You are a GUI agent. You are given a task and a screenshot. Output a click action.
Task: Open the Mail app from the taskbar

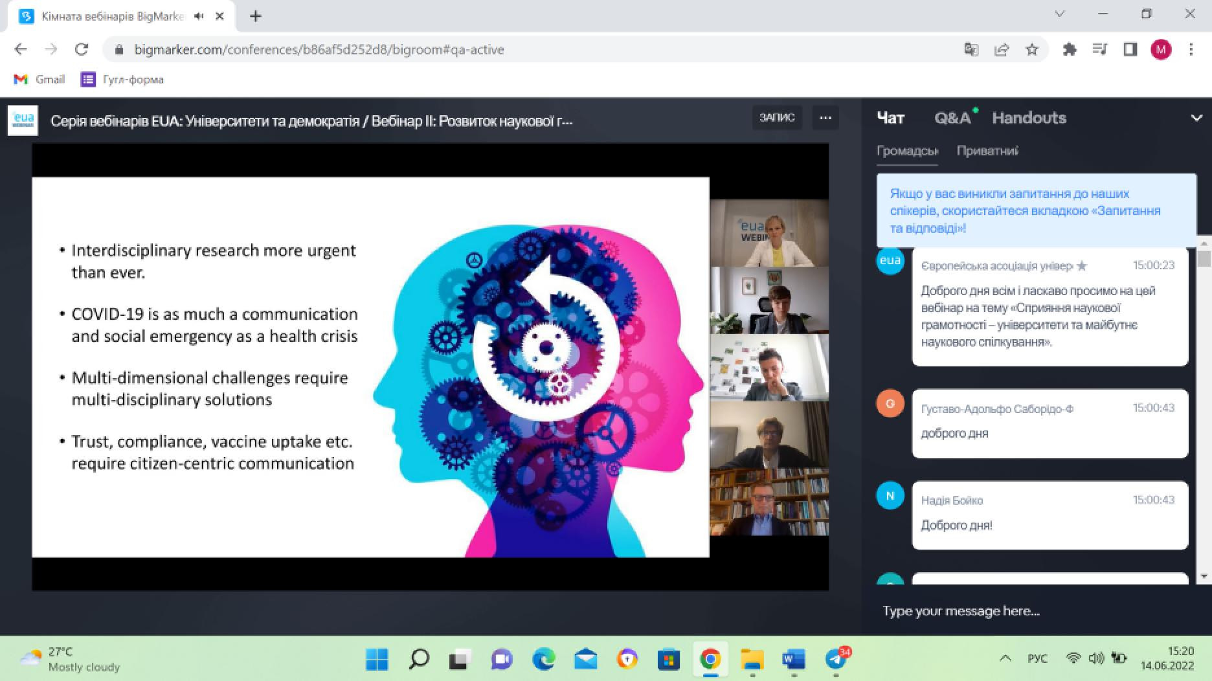585,660
